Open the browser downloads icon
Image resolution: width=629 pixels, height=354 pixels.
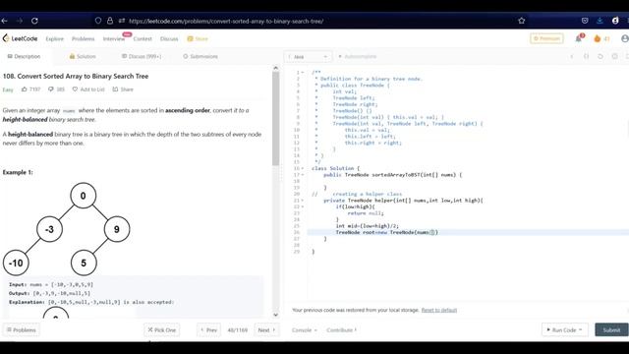600,21
